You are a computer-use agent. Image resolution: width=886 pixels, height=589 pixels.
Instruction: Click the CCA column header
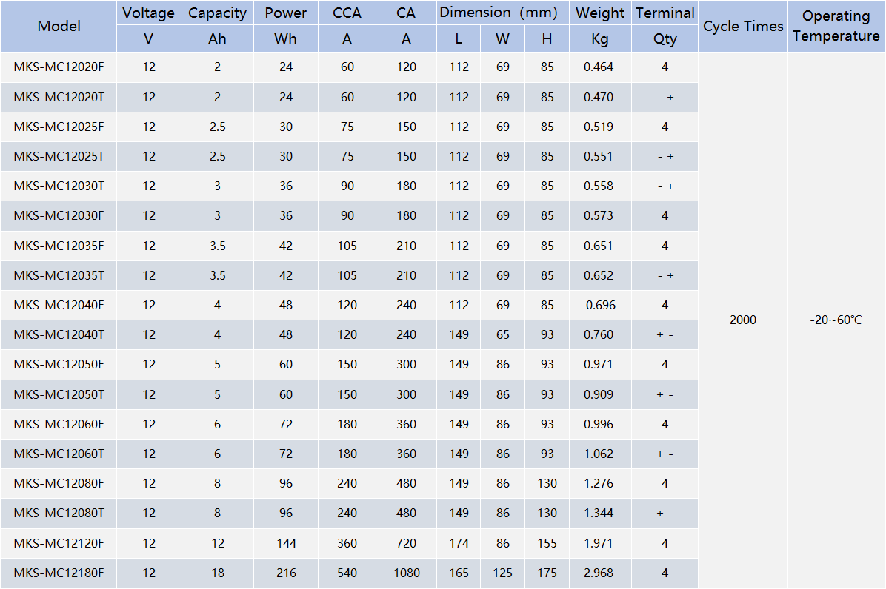[x=347, y=13]
